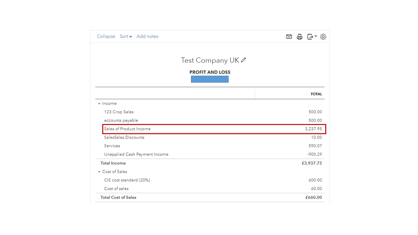Open CIS cost standard (20%) row

coord(127,180)
